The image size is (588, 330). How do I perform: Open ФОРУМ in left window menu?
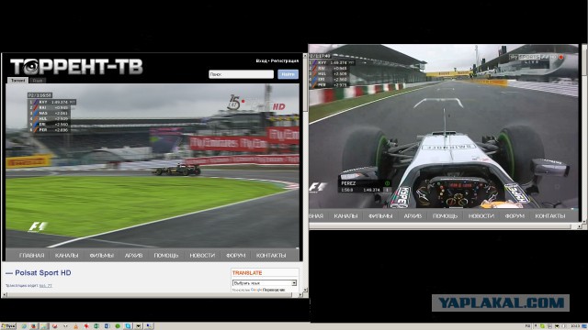(235, 255)
